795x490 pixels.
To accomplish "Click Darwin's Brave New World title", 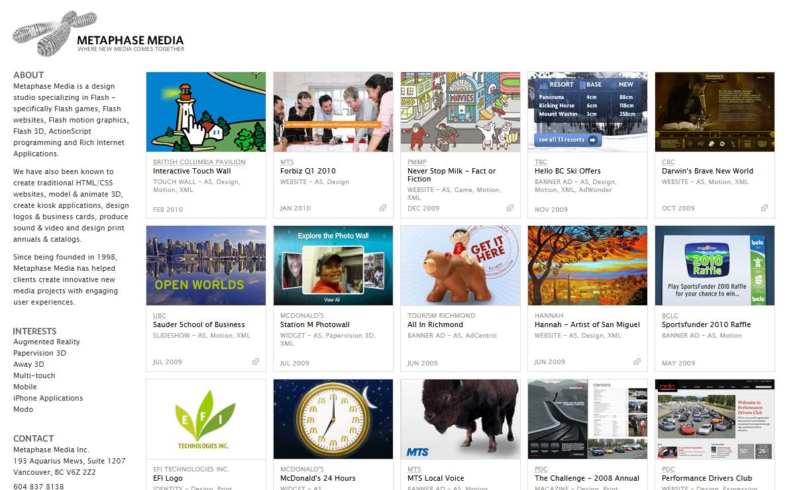I will tap(708, 171).
